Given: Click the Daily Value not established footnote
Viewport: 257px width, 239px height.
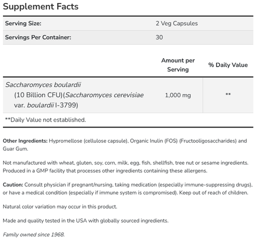Looking at the screenshot, I should pyautogui.click(x=45, y=120).
